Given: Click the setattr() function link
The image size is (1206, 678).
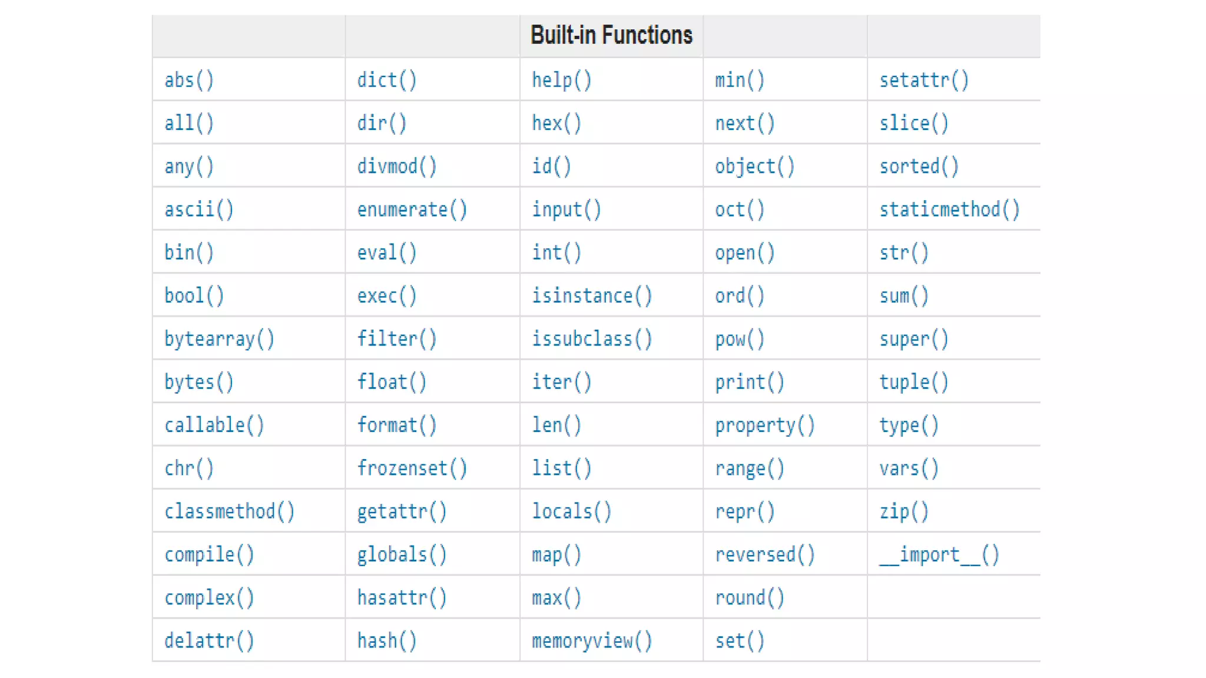Looking at the screenshot, I should click(923, 80).
